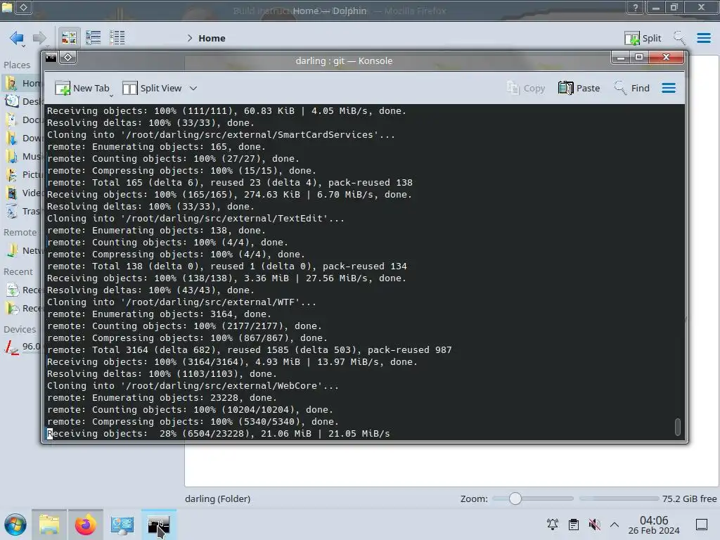Select Trash in Places panel
The height and width of the screenshot is (540, 720).
pyautogui.click(x=21, y=211)
